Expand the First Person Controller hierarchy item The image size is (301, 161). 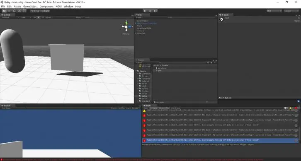(x=136, y=23)
